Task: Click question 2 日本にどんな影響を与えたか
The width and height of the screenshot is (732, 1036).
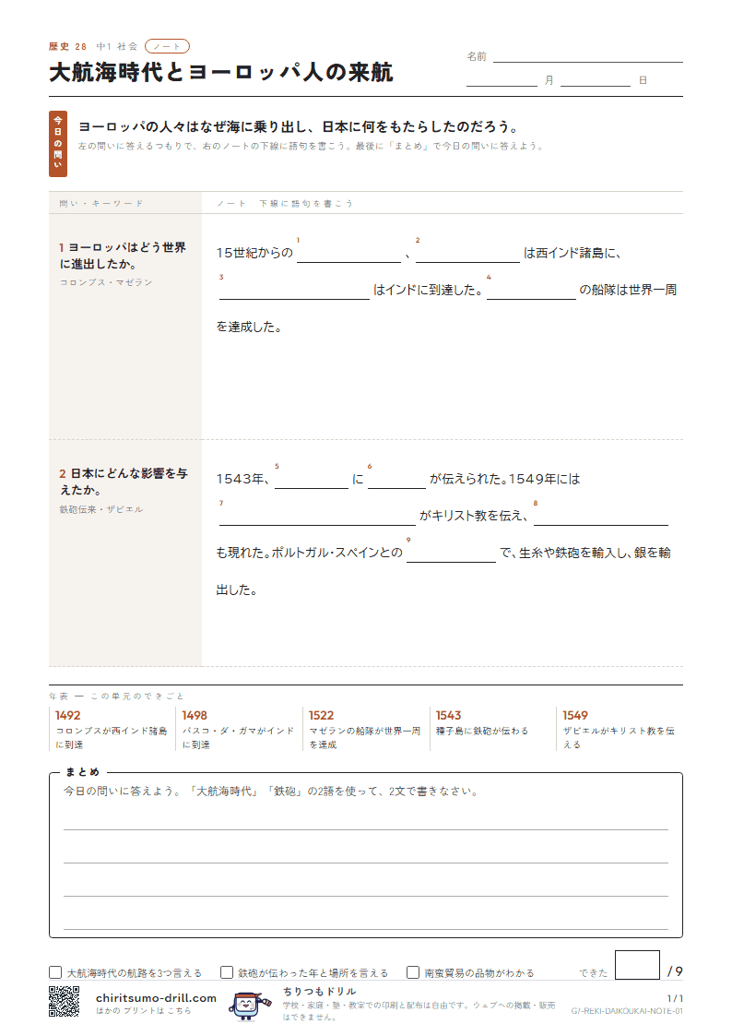Action: coord(124,482)
